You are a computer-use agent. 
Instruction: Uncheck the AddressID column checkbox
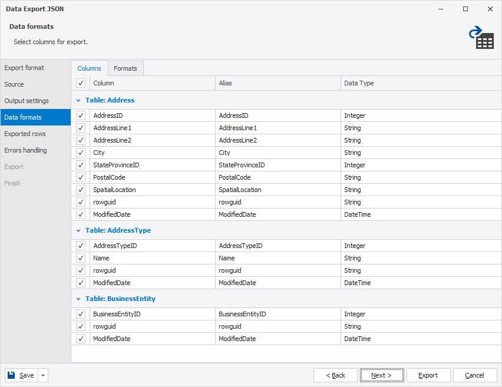81,115
